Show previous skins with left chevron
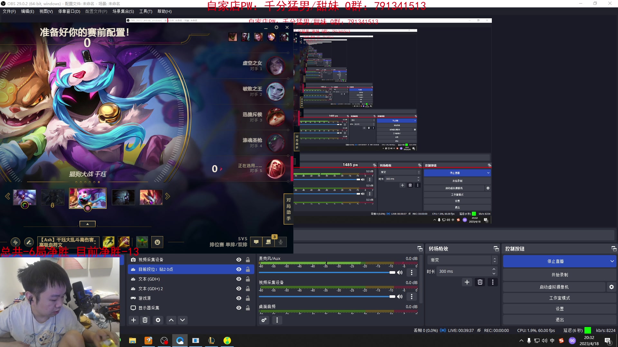 [8, 196]
